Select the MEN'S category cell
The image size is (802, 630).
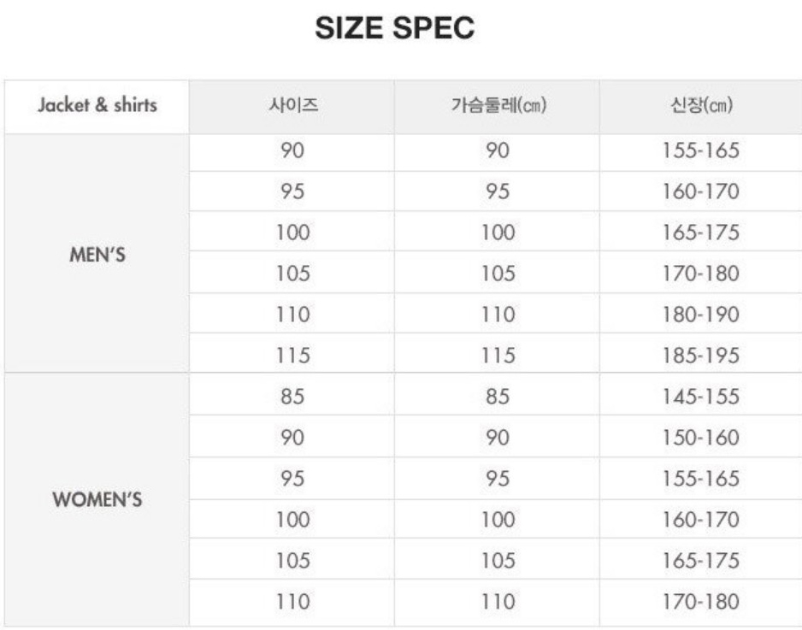tap(97, 255)
